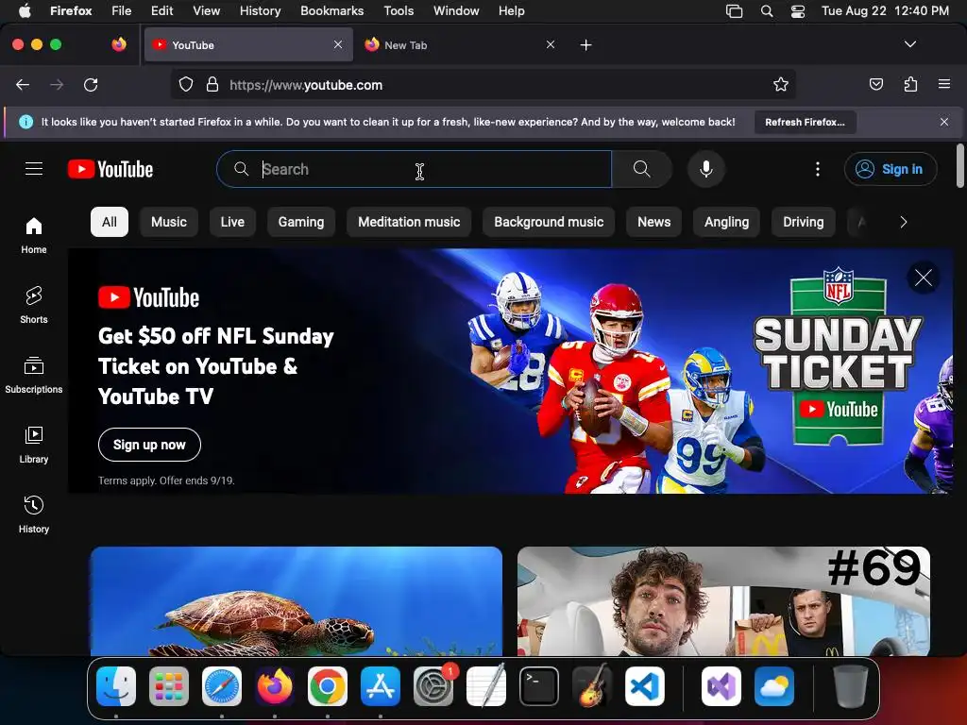Open Terminal from the Dock

[x=539, y=686]
